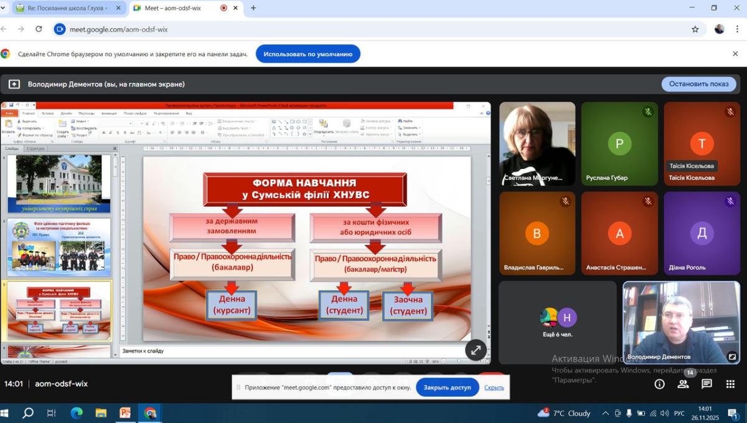Open meeting details info icon
Screen dimensions: 747x423
pyautogui.click(x=659, y=384)
